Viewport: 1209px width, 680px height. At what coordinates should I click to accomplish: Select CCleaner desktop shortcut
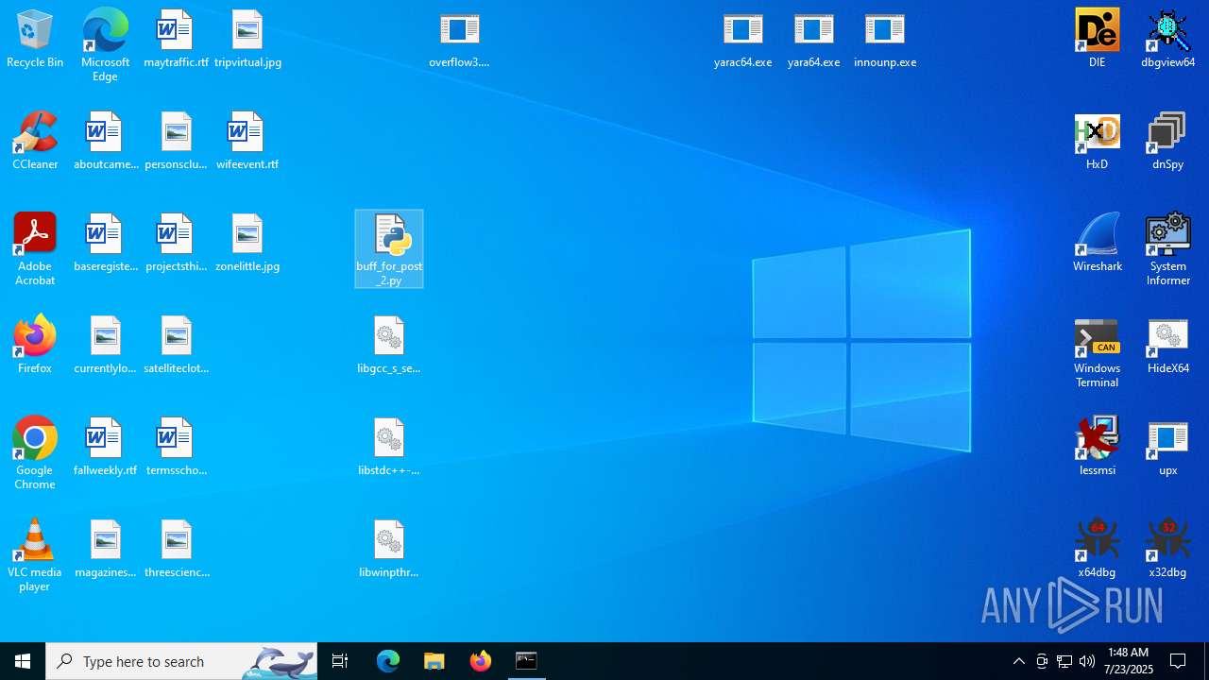(35, 142)
